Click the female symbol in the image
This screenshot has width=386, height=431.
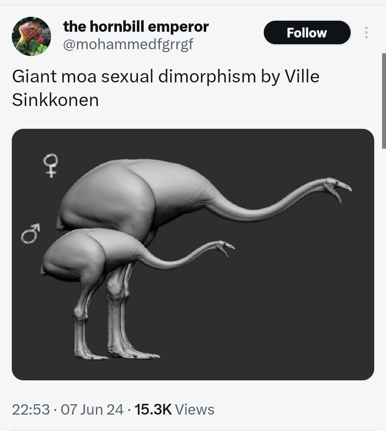(x=50, y=165)
